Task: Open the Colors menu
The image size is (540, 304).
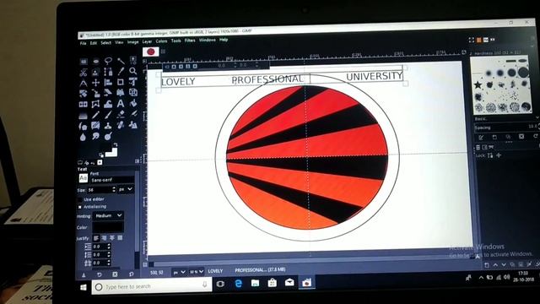Action: (161, 41)
